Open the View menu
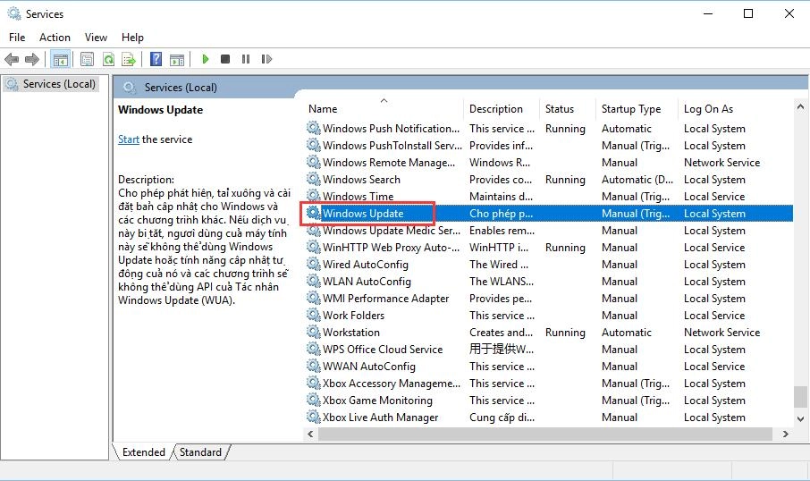The width and height of the screenshot is (810, 481). (x=96, y=38)
